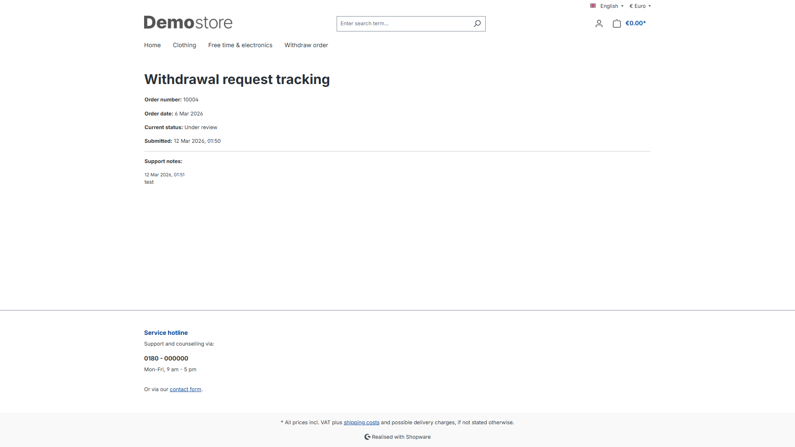
Task: Click the search magnifier icon
Action: point(477,24)
